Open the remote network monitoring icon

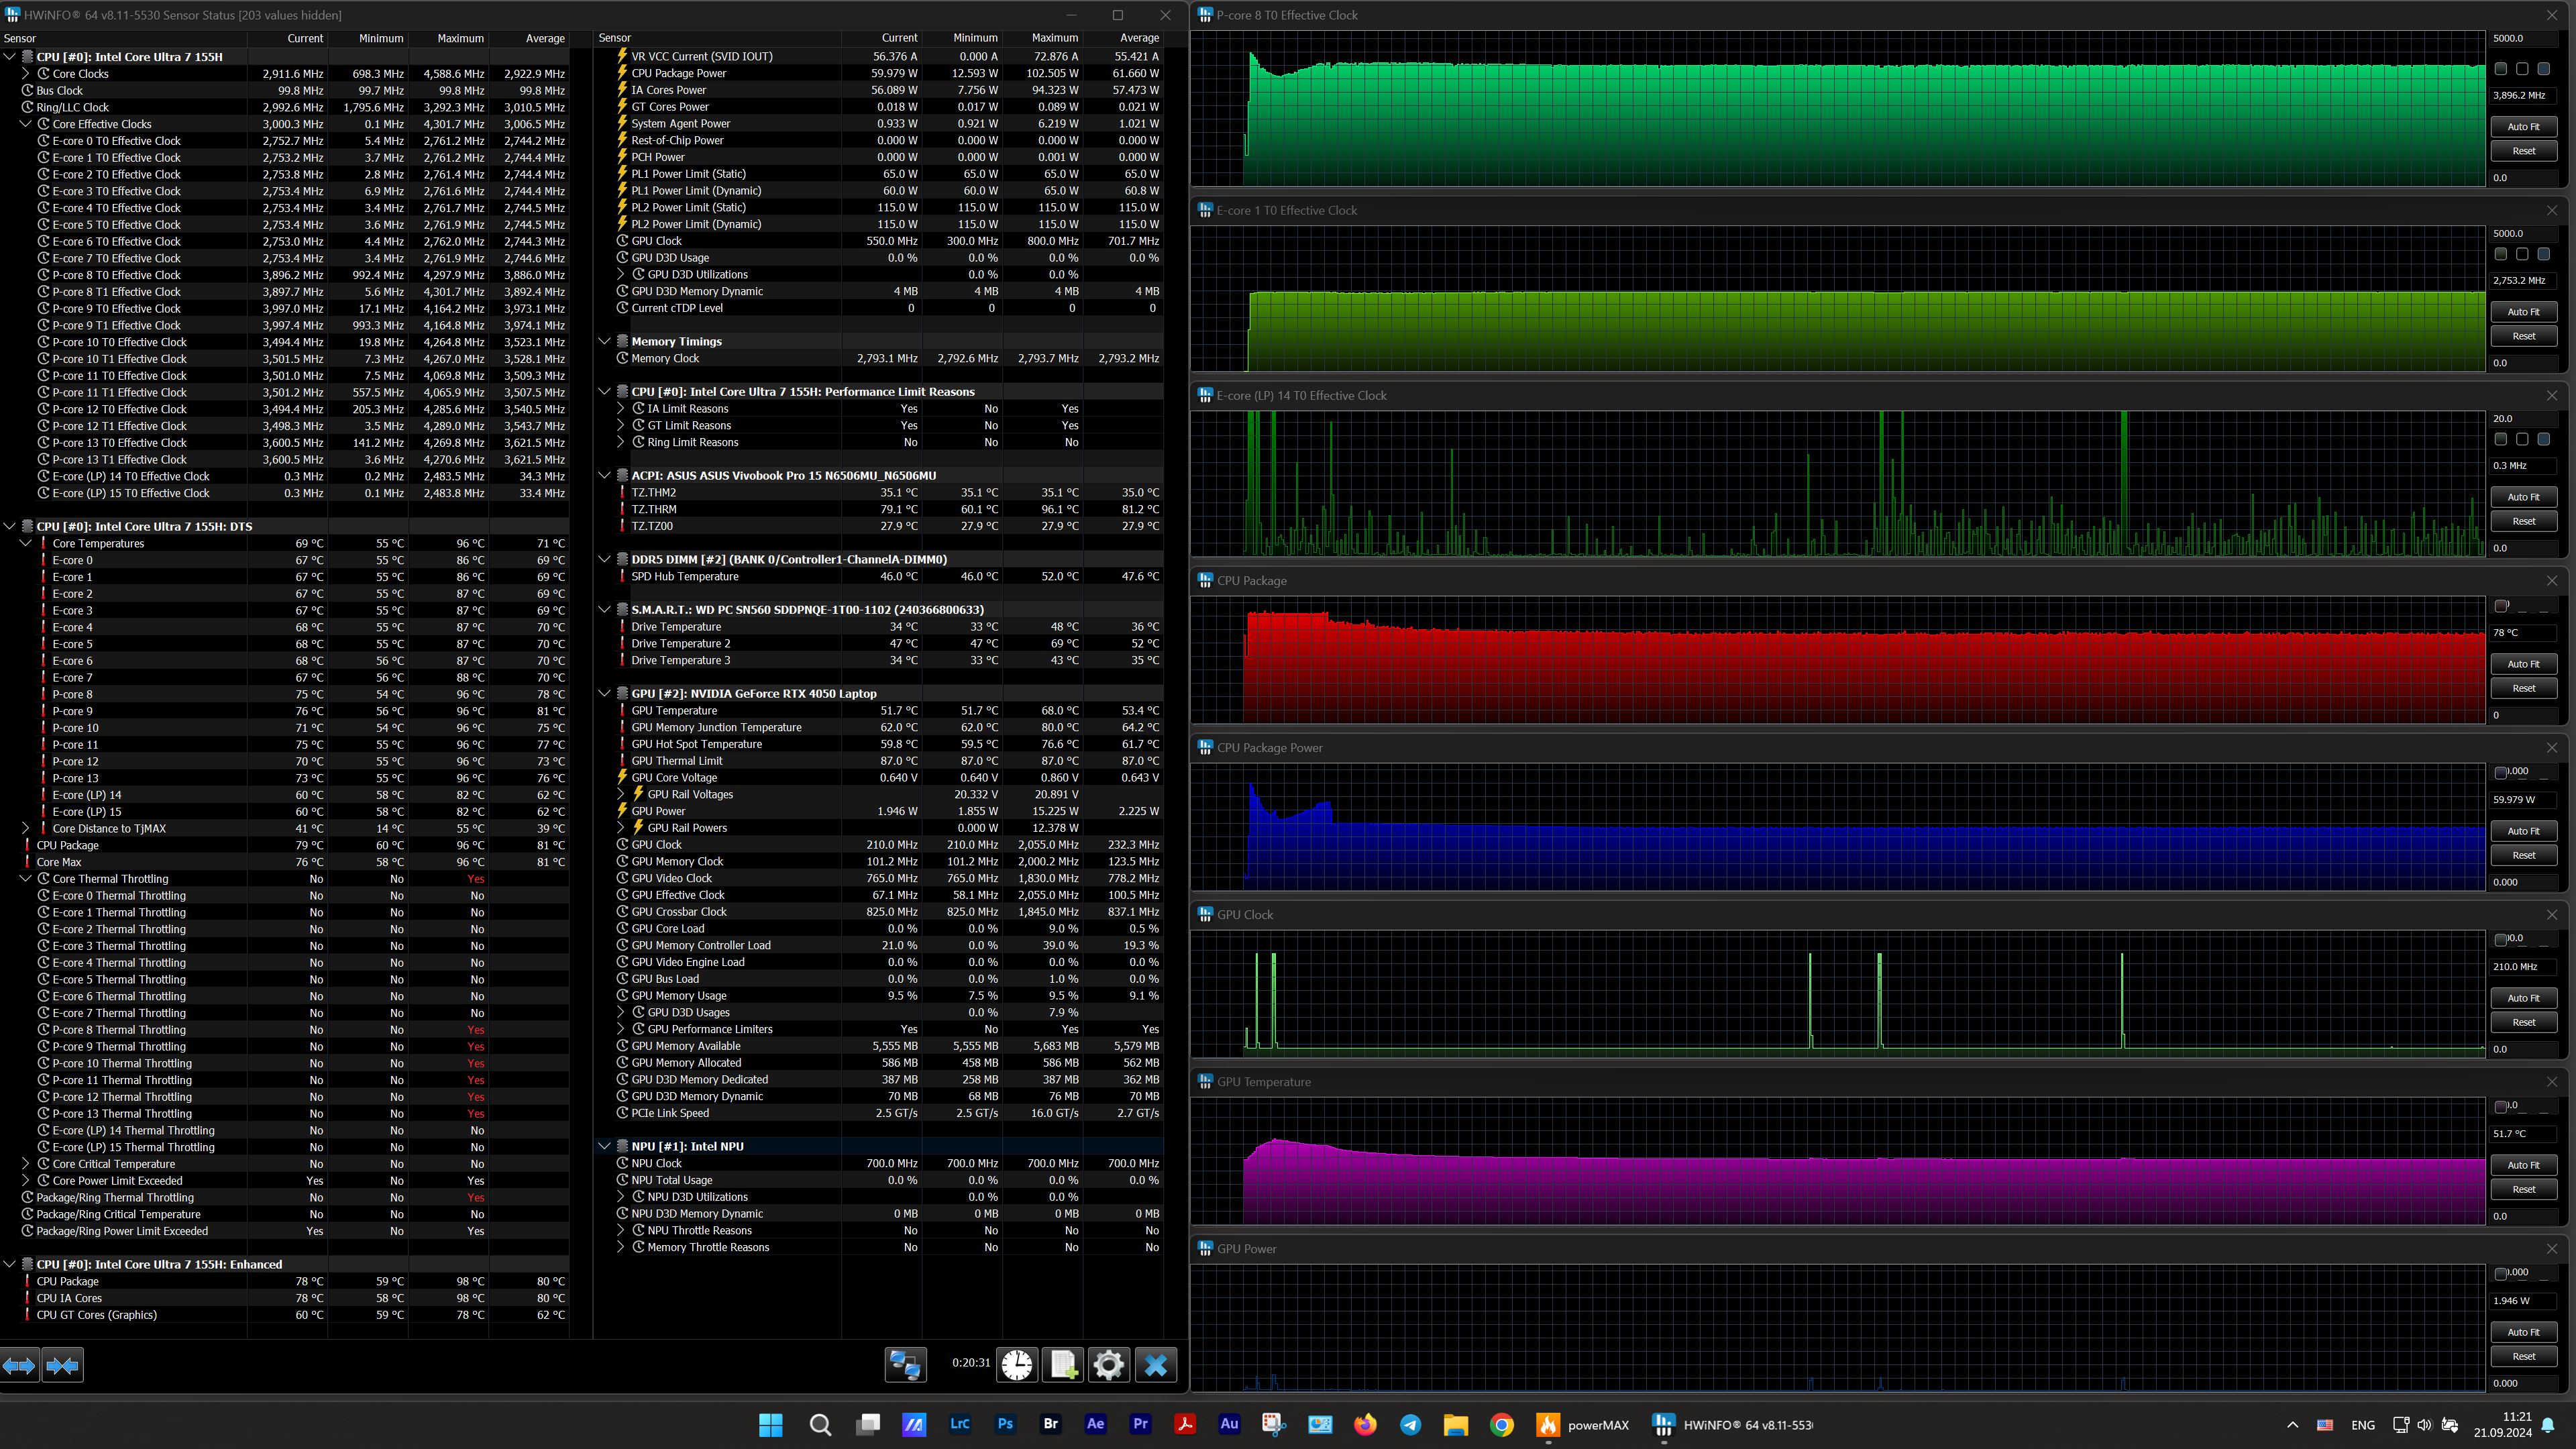[906, 1365]
